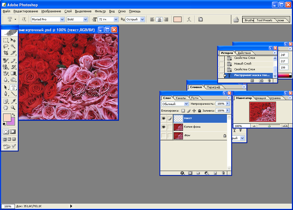Switch to the 'Каналы' tab

point(181,98)
